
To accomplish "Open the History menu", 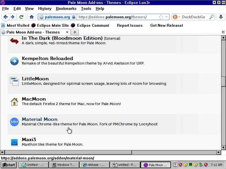I will coord(45,9).
